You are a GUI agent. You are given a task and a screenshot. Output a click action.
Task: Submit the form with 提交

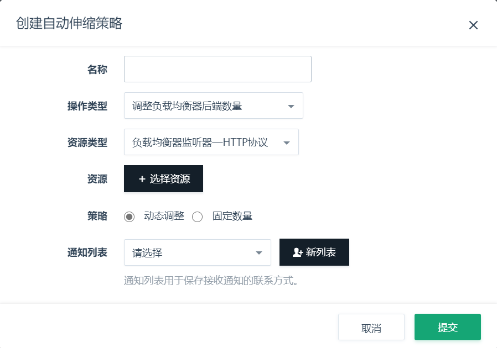click(447, 327)
